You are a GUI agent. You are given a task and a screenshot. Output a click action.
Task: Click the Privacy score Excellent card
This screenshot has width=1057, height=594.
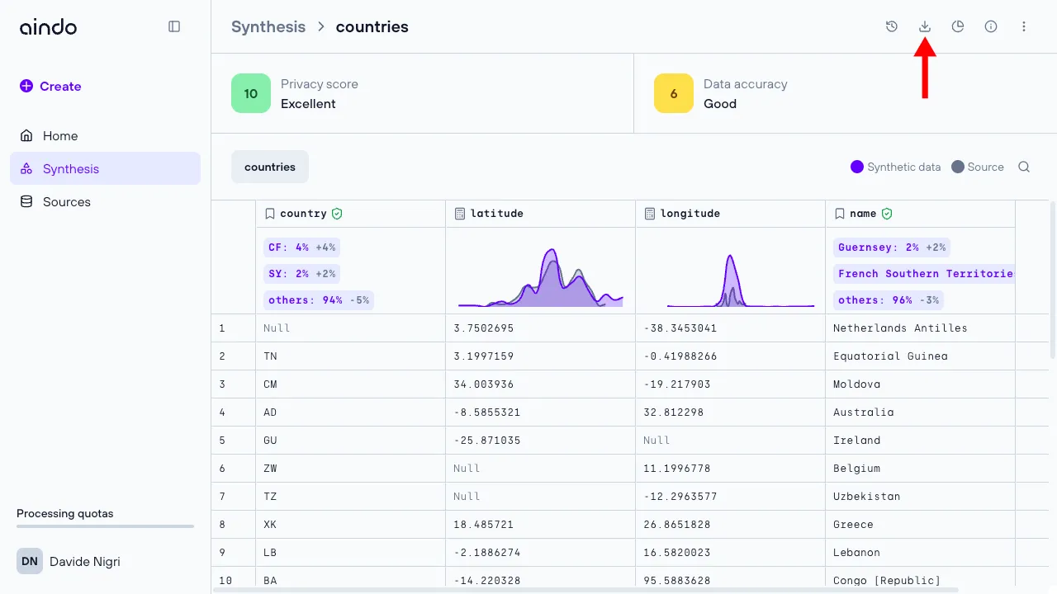(x=422, y=93)
